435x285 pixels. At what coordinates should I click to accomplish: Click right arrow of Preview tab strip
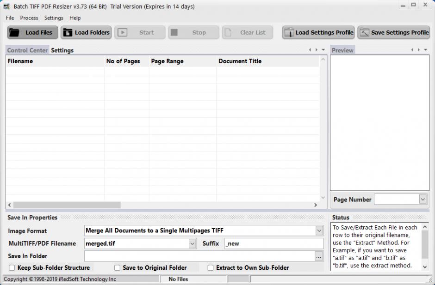tap(419, 50)
